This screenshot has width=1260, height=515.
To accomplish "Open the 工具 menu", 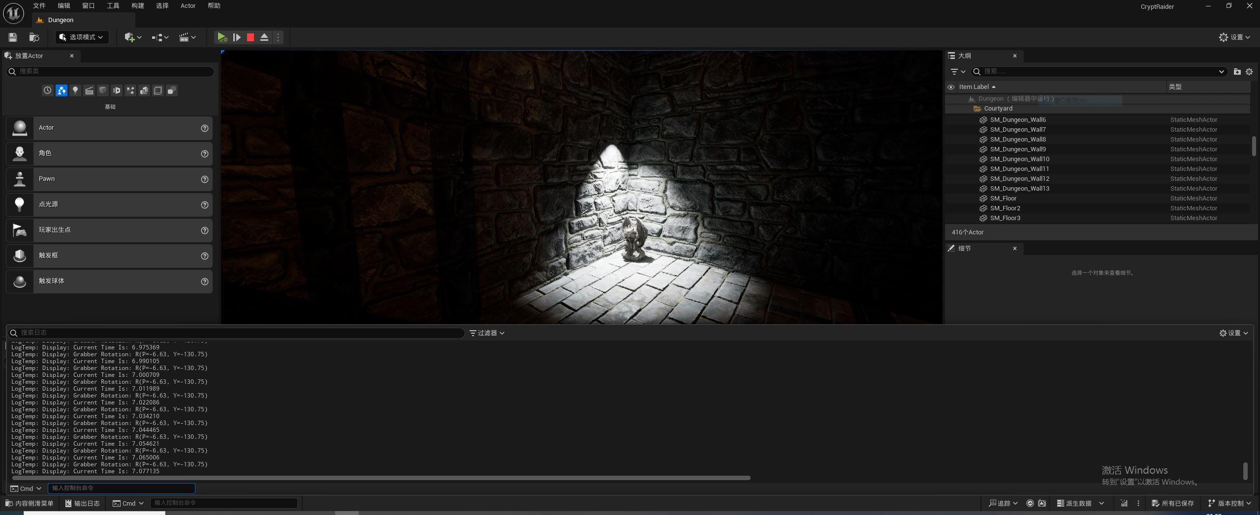I will 113,6.
